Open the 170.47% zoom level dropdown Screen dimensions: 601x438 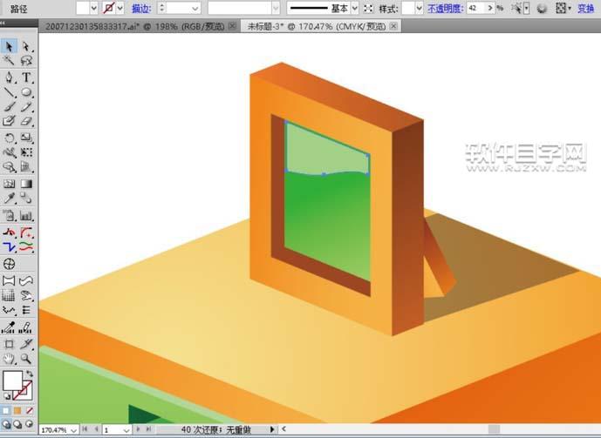pos(74,430)
